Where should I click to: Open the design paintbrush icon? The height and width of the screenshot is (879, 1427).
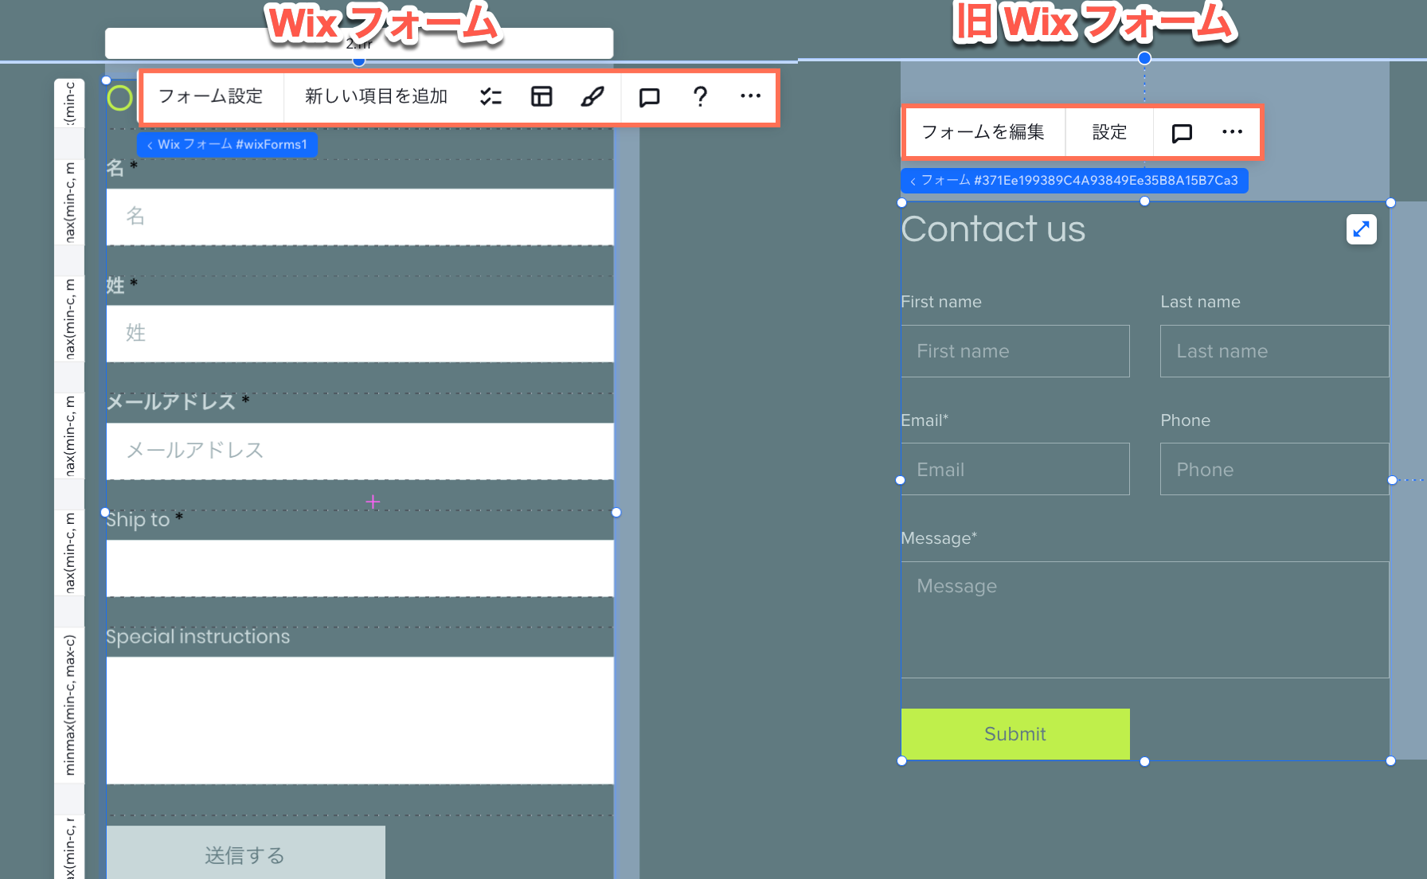point(592,96)
